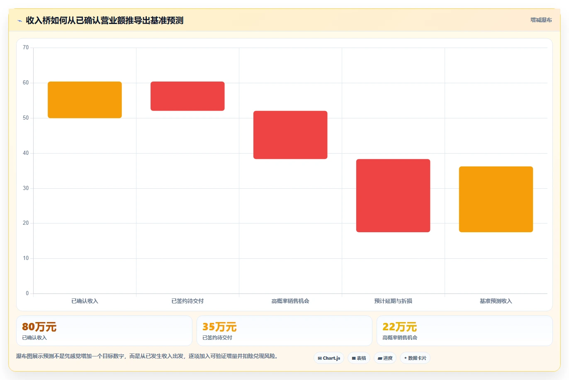The image size is (569, 380).
Task: Click the x-axis label 高概率销售机会
Action: [x=290, y=301]
